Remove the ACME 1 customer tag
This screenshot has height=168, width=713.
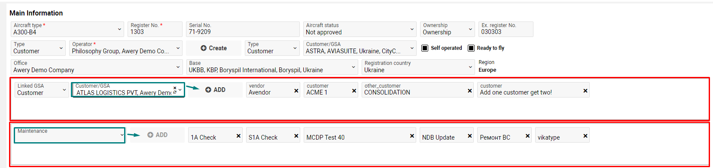(354, 91)
